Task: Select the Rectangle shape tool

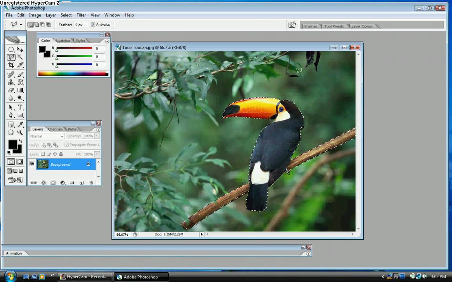Action: (20, 115)
